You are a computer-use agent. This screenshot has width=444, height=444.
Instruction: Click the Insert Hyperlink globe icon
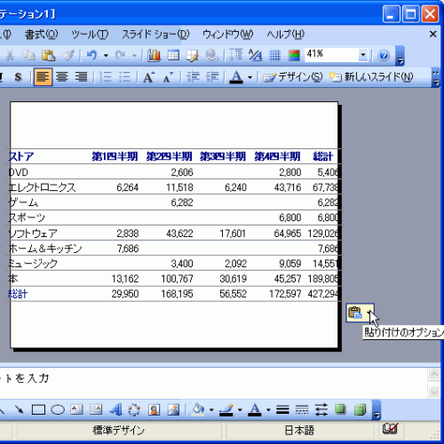coord(211,55)
